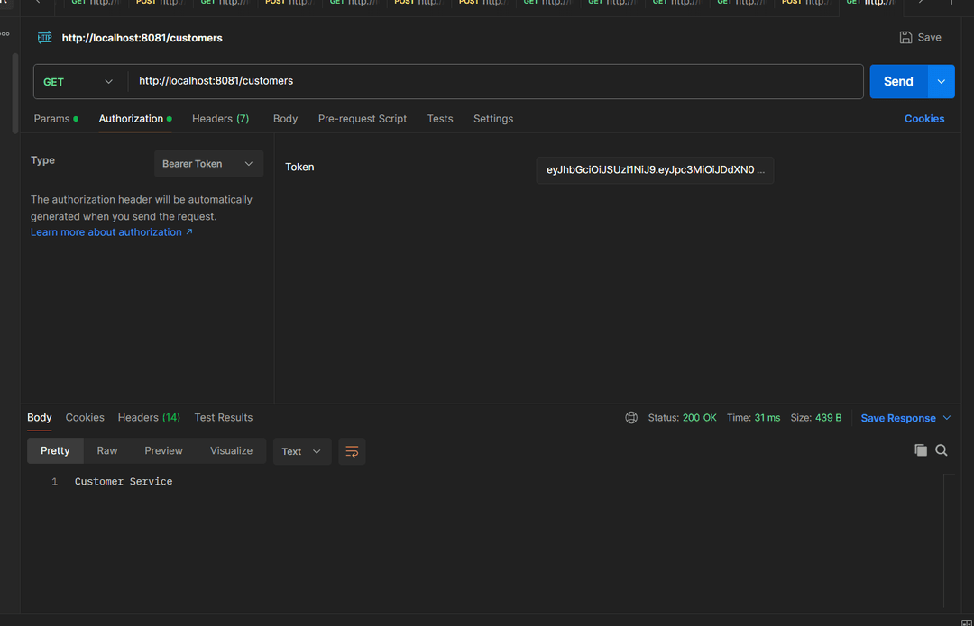Click the wrap lines icon in response toolbar

point(352,451)
